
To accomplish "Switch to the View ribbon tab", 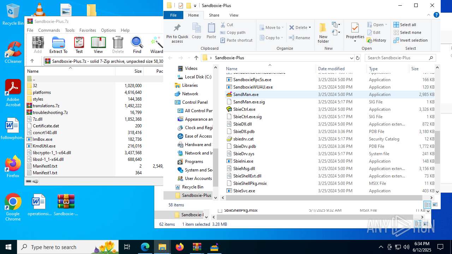I will 234,15.
